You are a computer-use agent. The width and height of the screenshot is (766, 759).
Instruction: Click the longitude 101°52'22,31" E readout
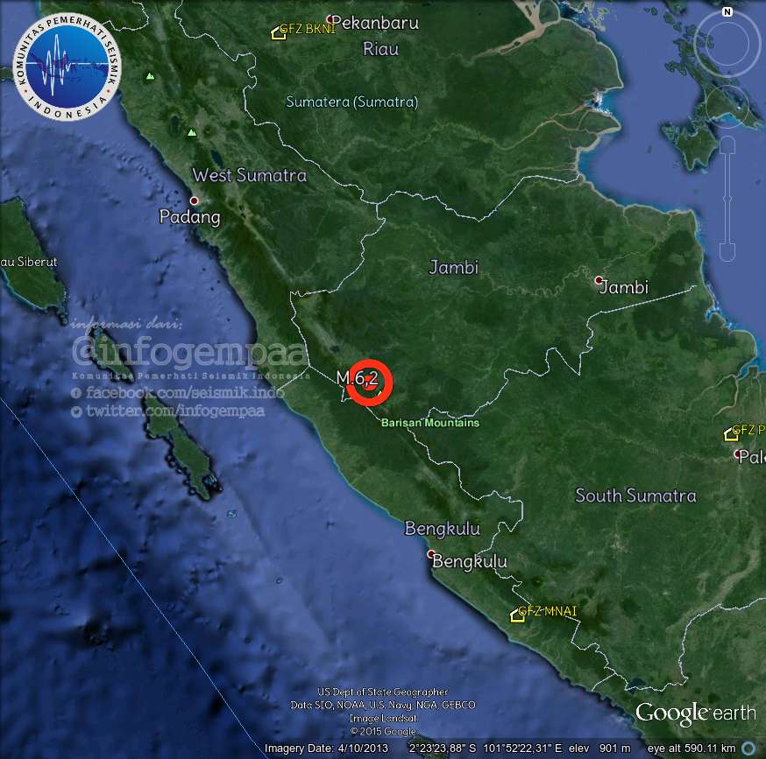(x=522, y=748)
